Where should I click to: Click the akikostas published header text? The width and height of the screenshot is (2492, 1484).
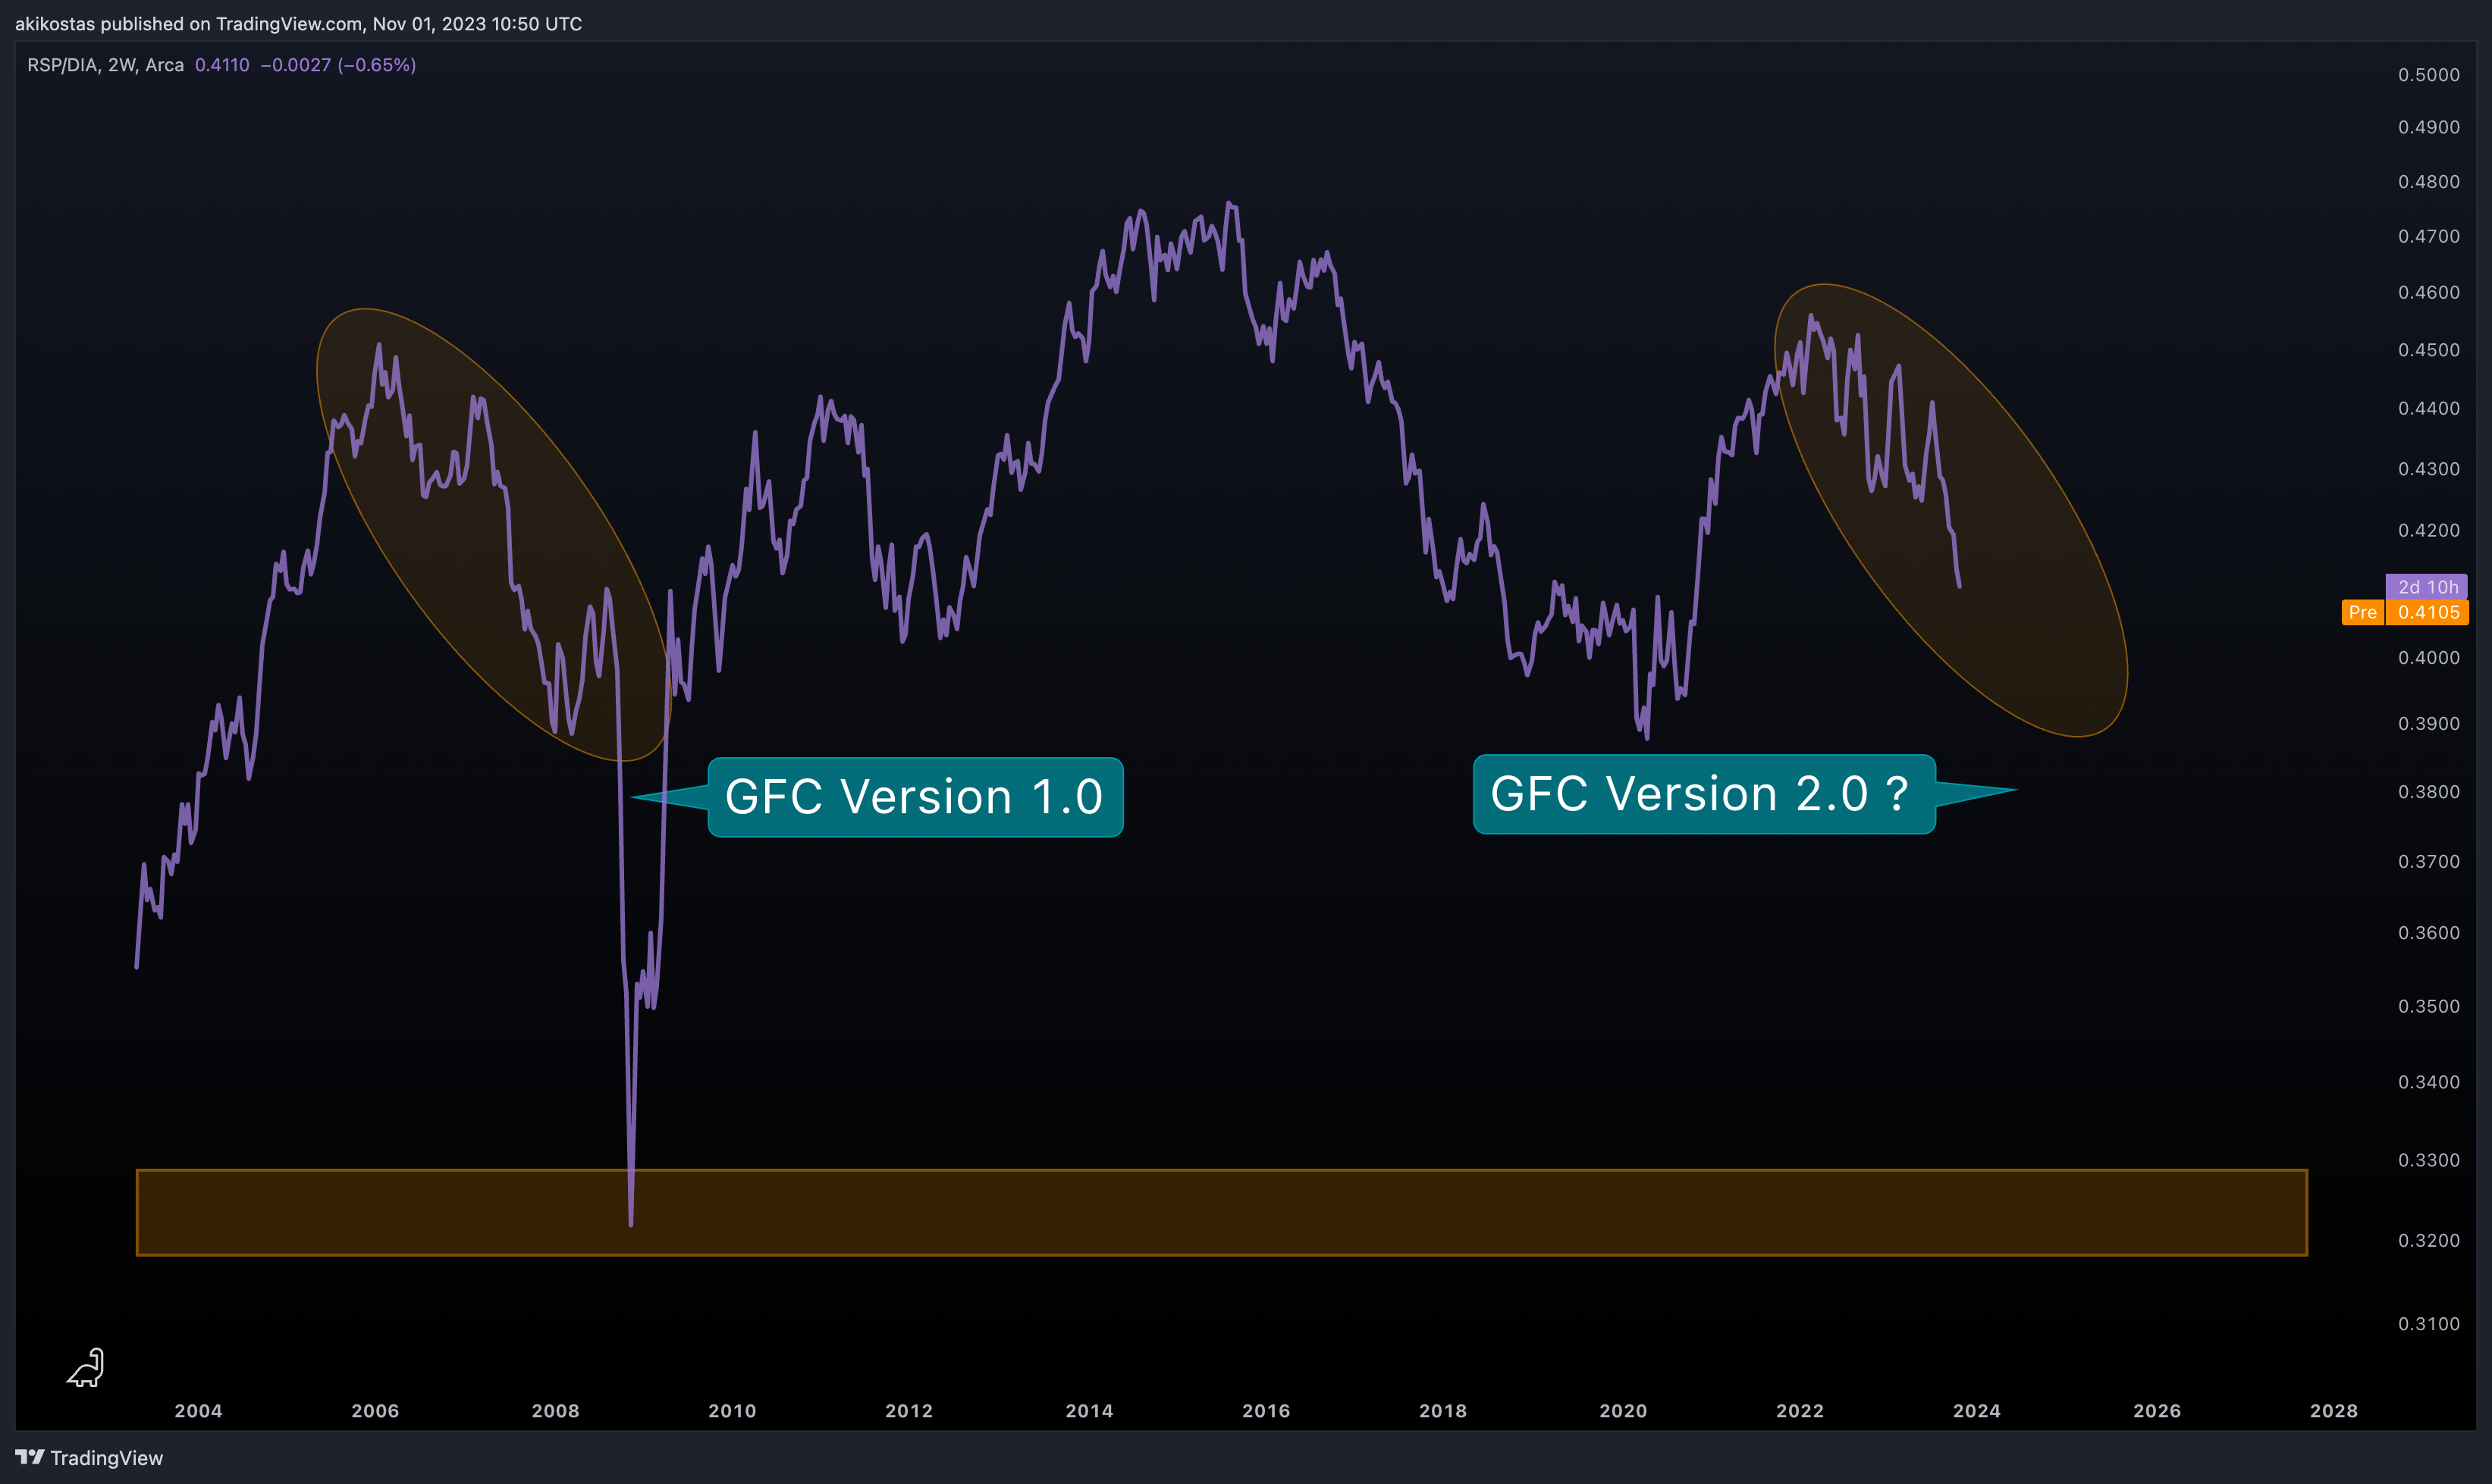click(298, 24)
